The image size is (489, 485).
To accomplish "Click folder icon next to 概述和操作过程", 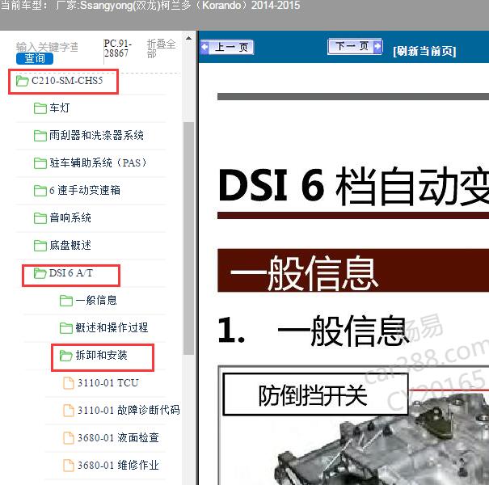I will 65,328.
